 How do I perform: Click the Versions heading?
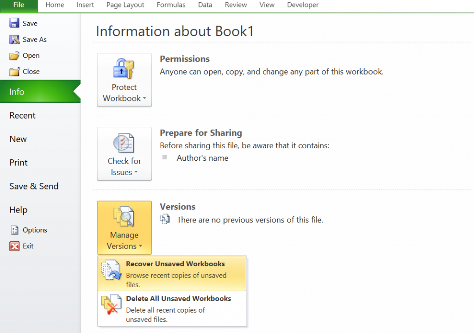(x=177, y=207)
